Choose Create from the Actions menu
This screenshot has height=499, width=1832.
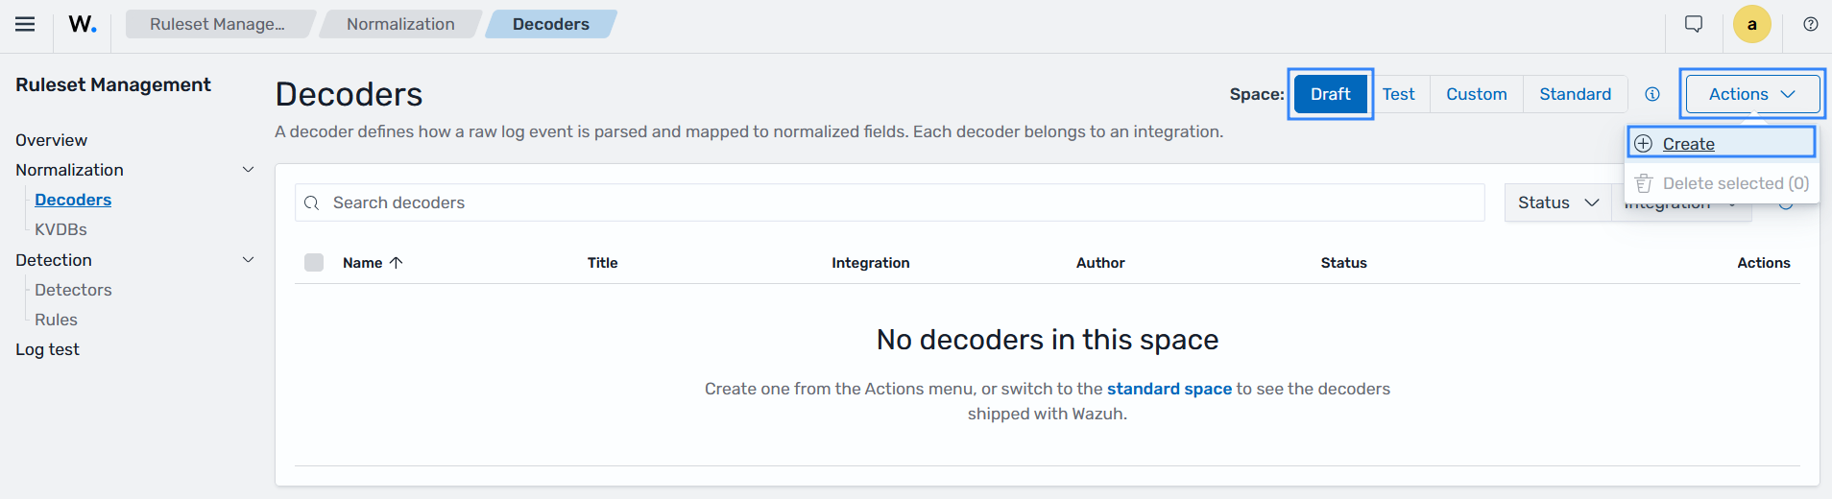click(1722, 144)
